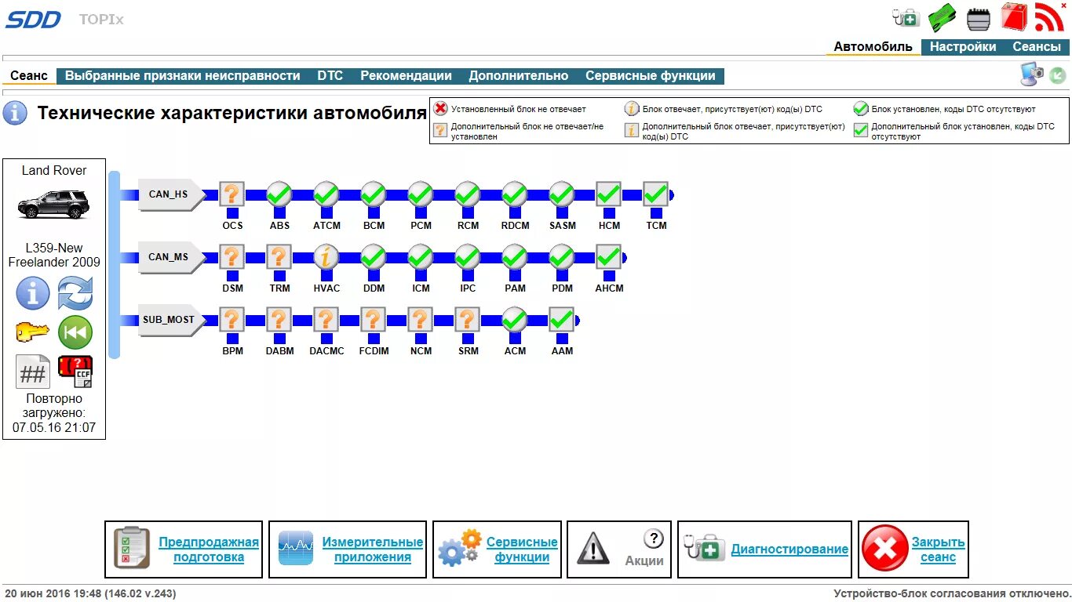Image resolution: width=1072 pixels, height=602 pixels.
Task: Open the ABS module status icon
Action: pos(279,194)
